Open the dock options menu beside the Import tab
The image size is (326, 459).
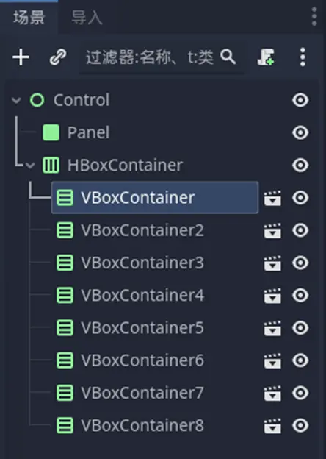coord(314,16)
